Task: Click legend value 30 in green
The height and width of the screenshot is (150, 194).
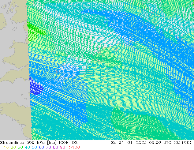Action: pyautogui.click(x=20, y=147)
